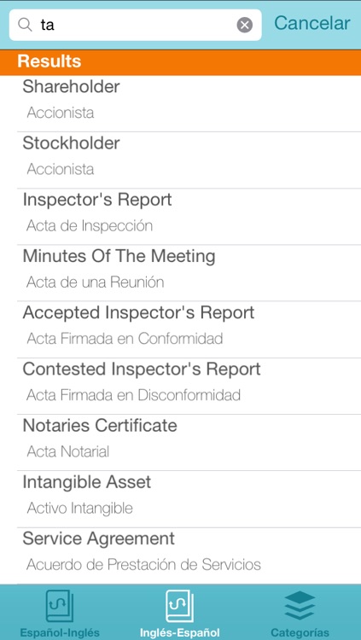Viewport: 361px width, 640px height.
Task: Tap the orange Results header bar
Action: (x=181, y=62)
